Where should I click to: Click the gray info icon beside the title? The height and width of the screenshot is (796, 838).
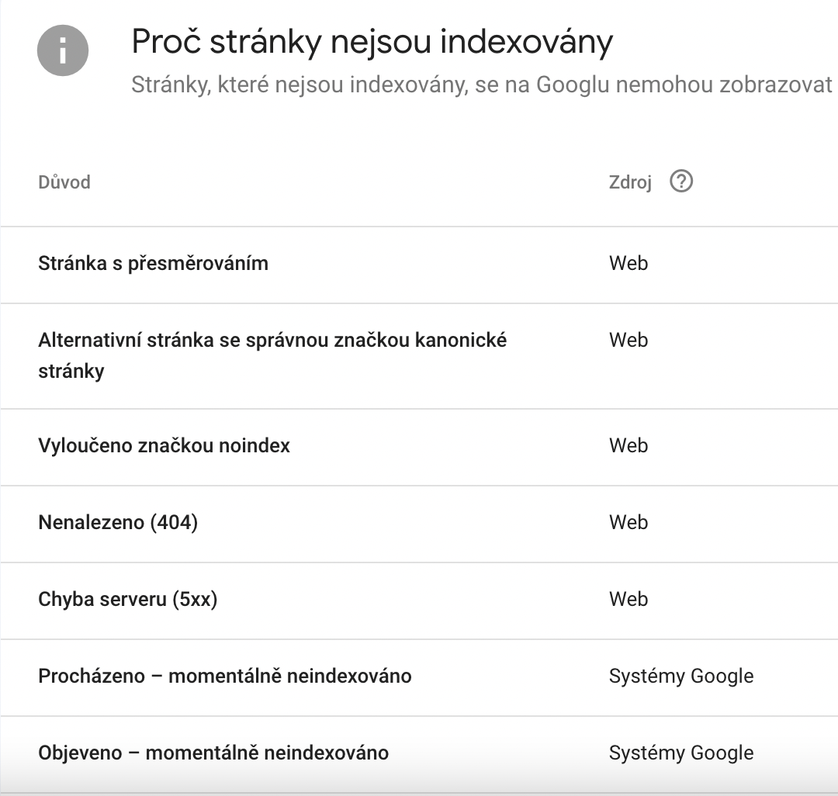click(x=63, y=50)
